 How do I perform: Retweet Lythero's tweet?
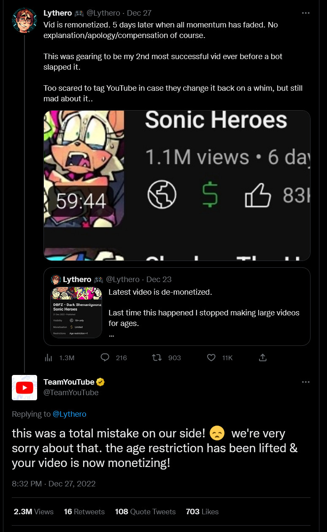pyautogui.click(x=157, y=358)
